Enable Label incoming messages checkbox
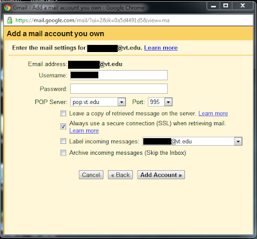257x239 pixels. (x=63, y=141)
